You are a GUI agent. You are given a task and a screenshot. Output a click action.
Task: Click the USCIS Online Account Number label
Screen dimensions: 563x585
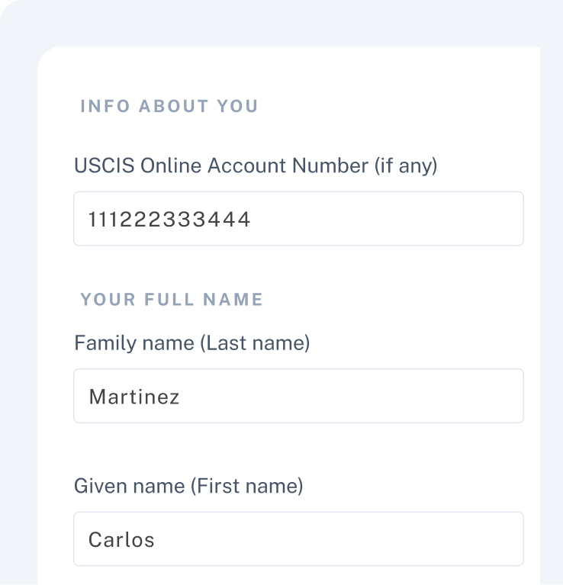[255, 166]
